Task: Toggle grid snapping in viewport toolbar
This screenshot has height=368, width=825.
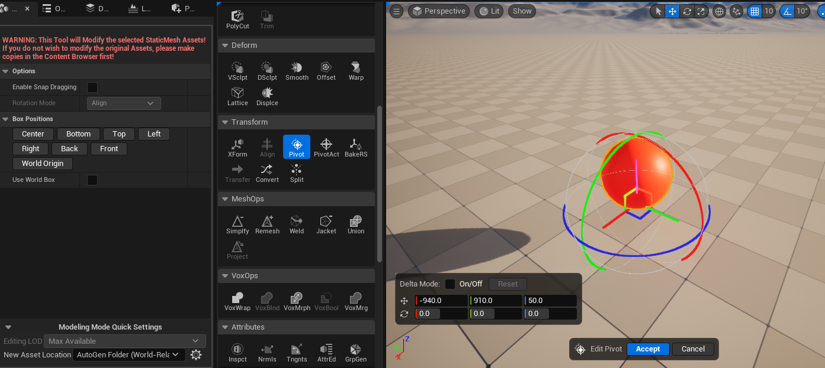Action: tap(754, 11)
